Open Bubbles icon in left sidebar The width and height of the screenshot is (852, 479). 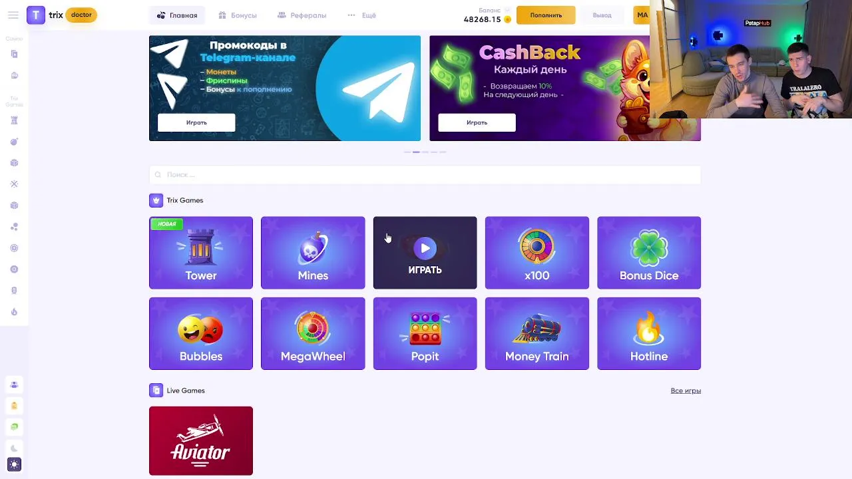pos(14,227)
